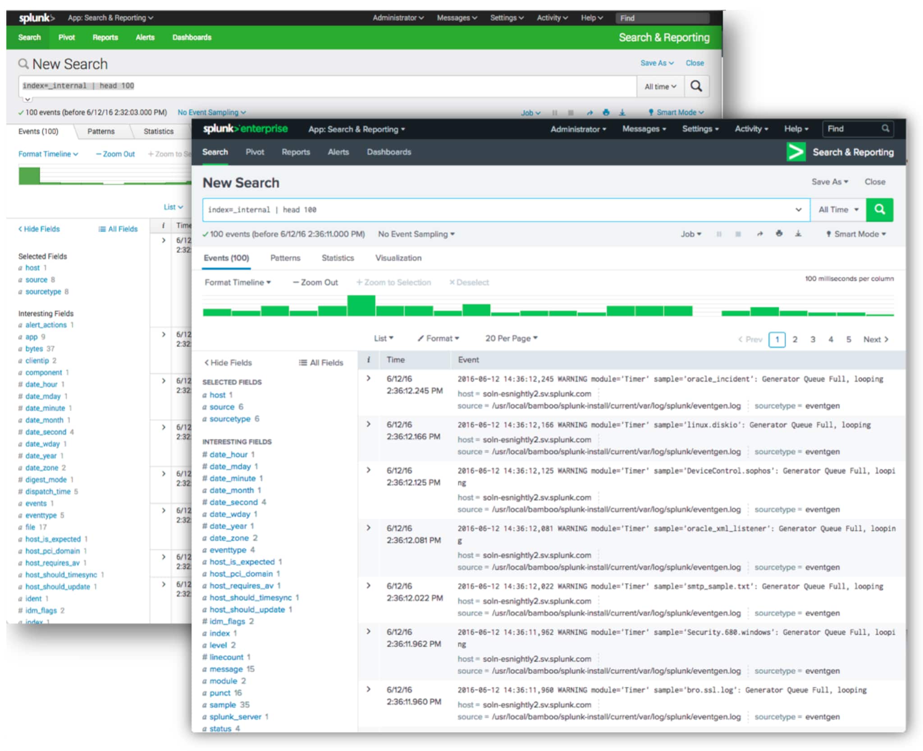Viewport: 923px width, 751px height.
Task: Stop the search job in front window
Action: [x=738, y=234]
